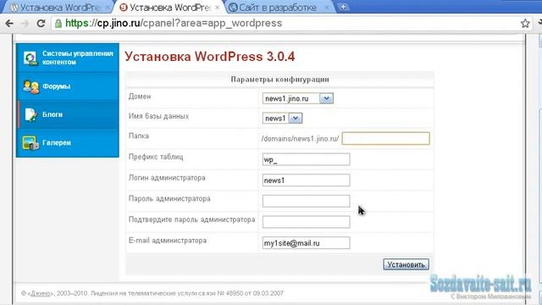Open Системы управления контентом sidebar section
Screen dimensions: 542x305
(x=68, y=58)
